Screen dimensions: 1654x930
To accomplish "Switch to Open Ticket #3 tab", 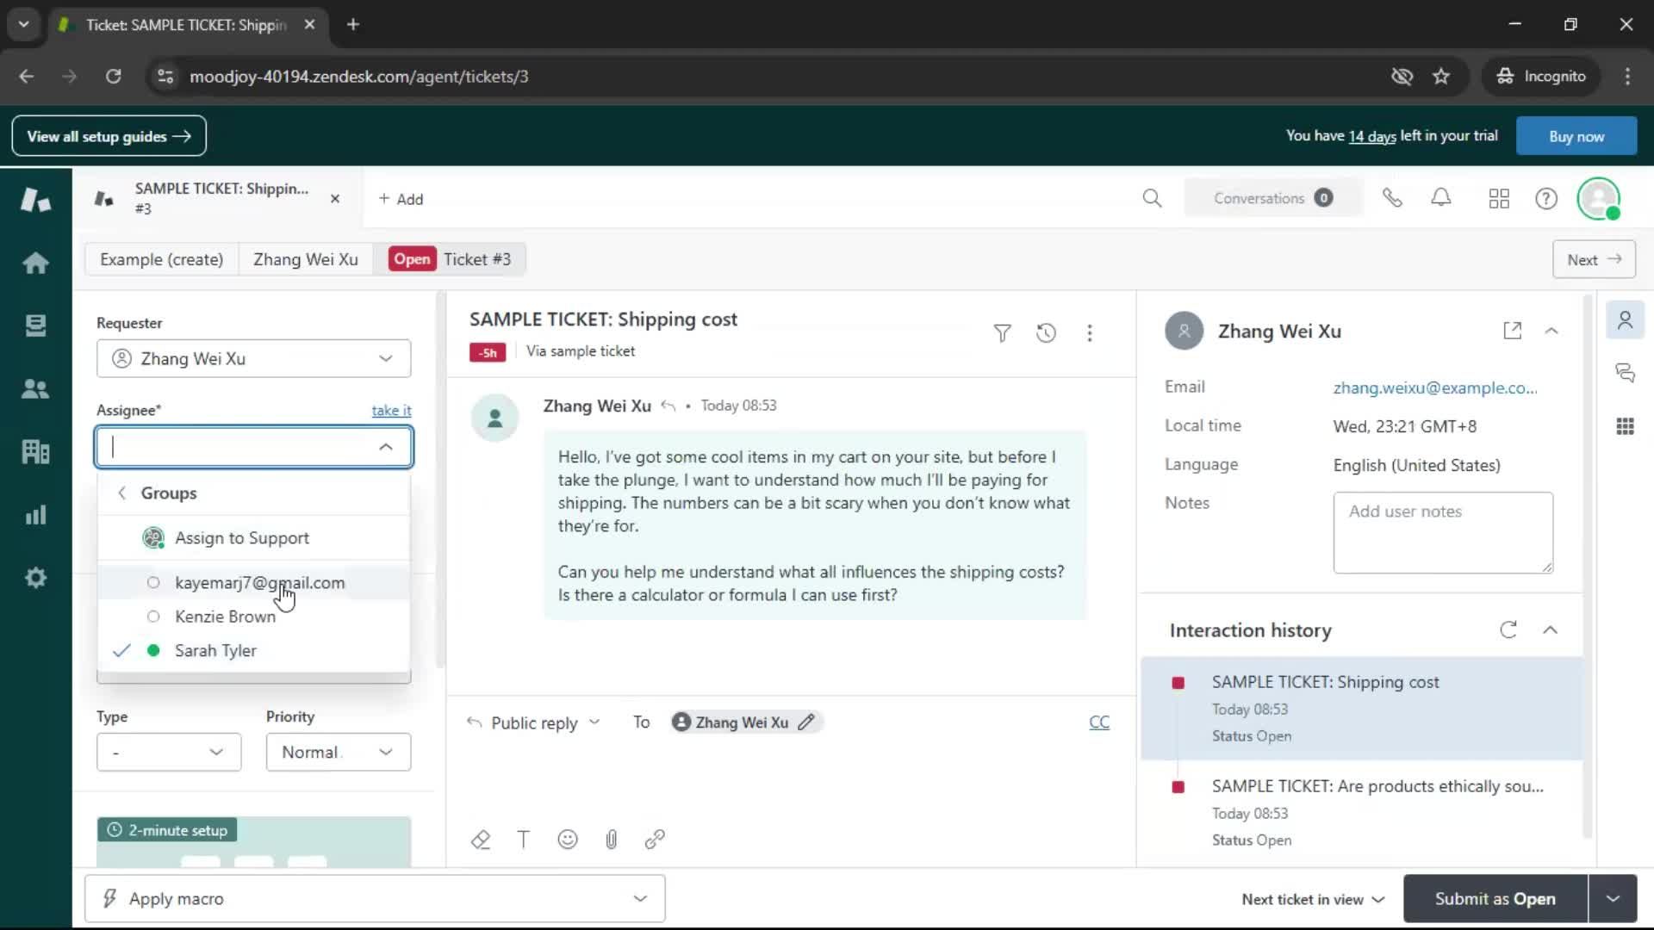I will (451, 259).
